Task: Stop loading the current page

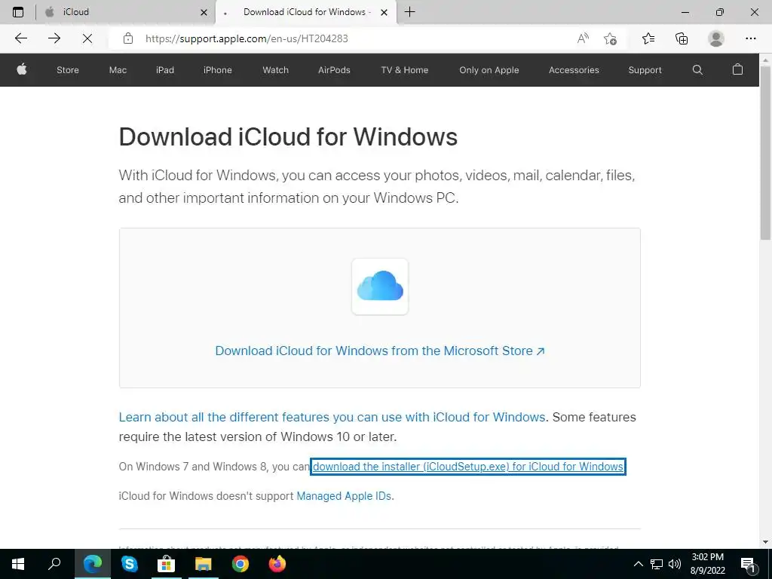Action: (87, 38)
